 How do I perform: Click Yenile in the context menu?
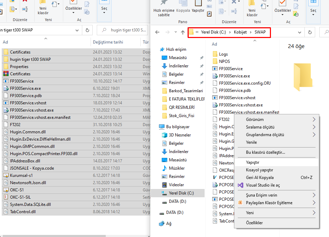pyautogui.click(x=276, y=142)
